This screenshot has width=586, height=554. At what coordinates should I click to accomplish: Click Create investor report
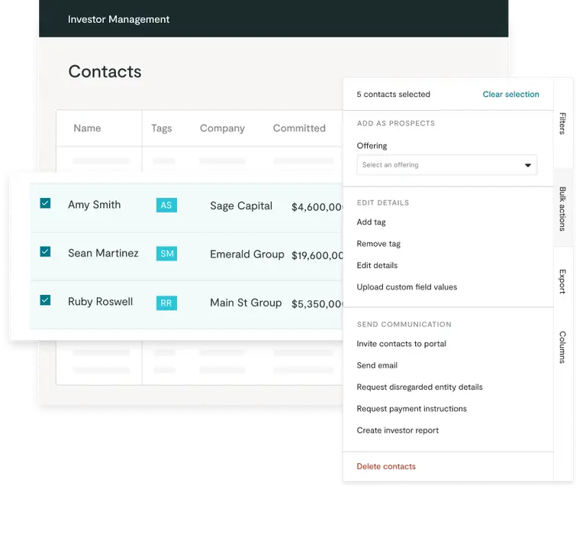click(398, 430)
